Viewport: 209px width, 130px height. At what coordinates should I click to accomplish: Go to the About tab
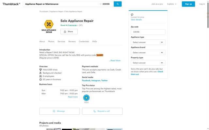tap(42, 42)
